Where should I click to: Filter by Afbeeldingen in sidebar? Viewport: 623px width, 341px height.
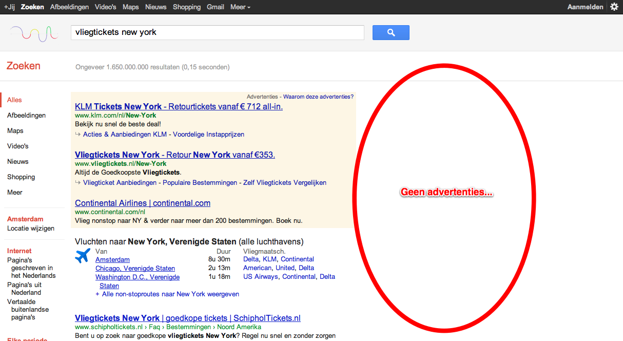[26, 116]
